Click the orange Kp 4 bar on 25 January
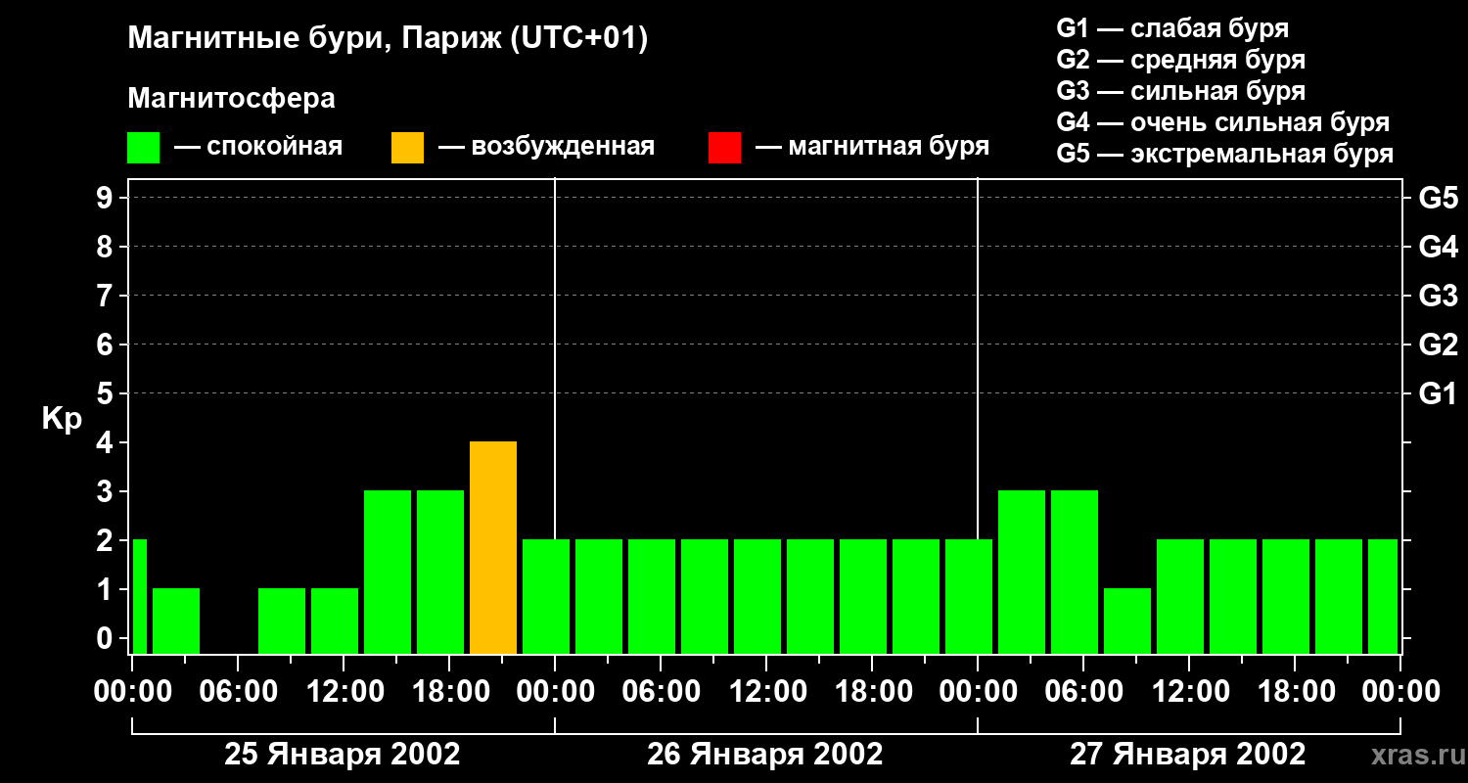 493,548
